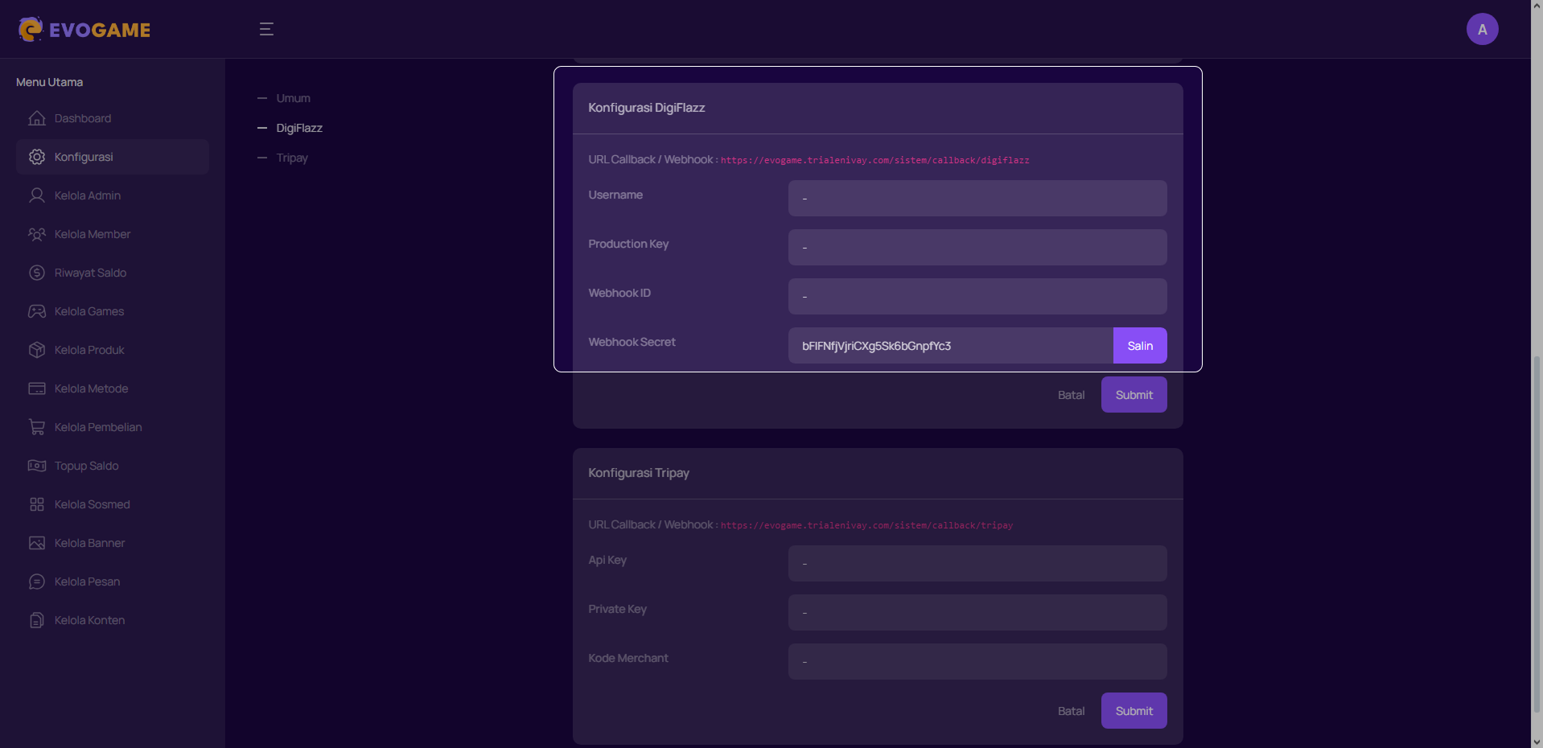The height and width of the screenshot is (748, 1543).
Task: Jump to the Umum section
Action: (x=293, y=98)
